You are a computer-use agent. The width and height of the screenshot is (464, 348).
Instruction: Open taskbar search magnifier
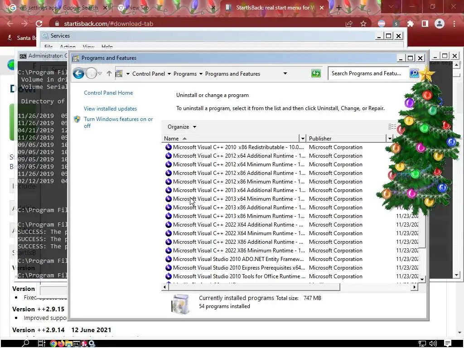[x=26, y=343]
